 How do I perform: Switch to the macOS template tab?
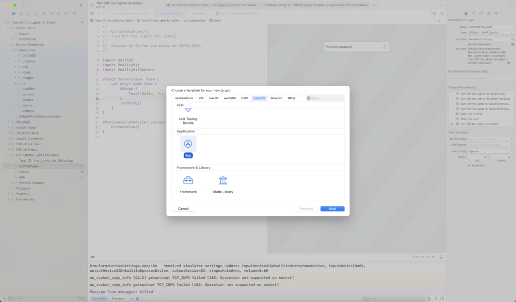tap(214, 98)
